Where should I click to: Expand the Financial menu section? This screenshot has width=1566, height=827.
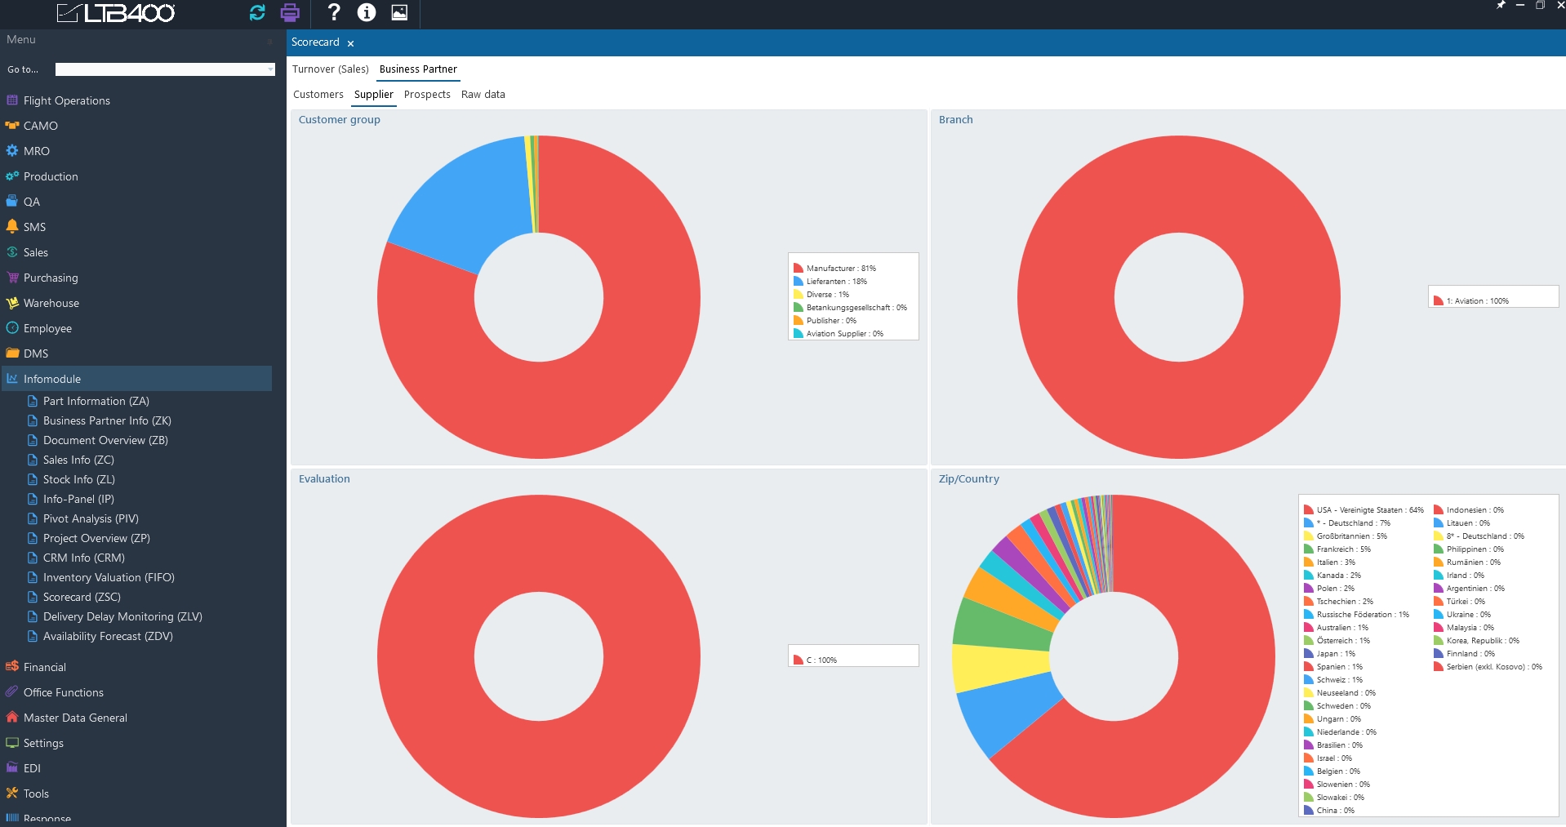[x=45, y=667]
